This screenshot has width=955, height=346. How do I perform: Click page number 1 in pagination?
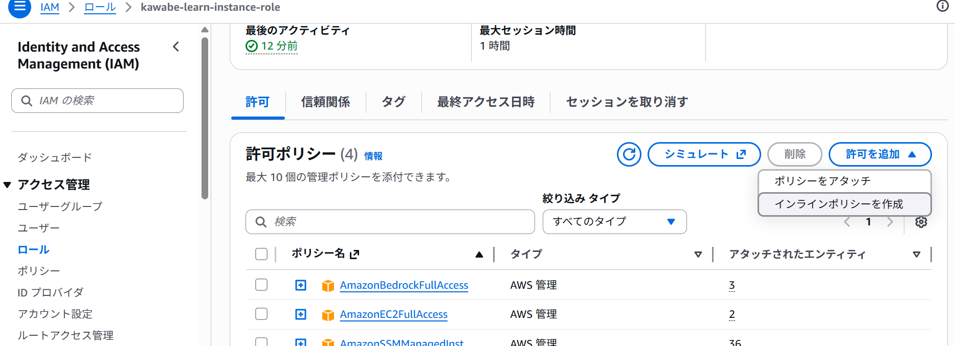point(869,222)
